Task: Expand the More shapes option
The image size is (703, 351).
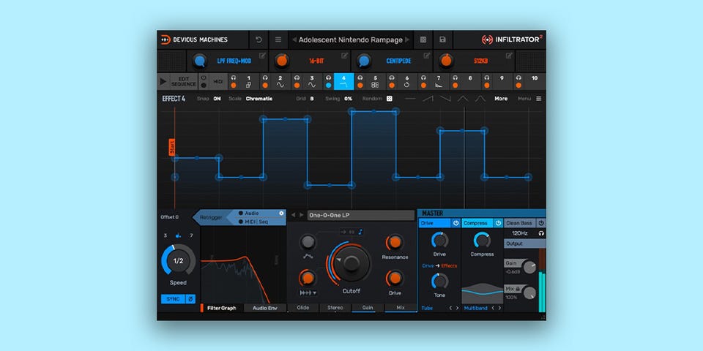Action: click(501, 99)
